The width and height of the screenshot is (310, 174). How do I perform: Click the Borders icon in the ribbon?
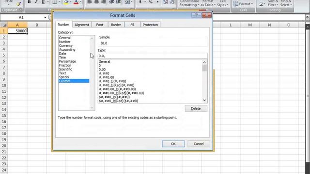pyautogui.click(x=55, y=2)
